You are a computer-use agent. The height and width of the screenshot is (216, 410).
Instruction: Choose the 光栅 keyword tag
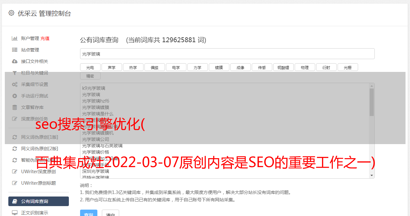348,67
